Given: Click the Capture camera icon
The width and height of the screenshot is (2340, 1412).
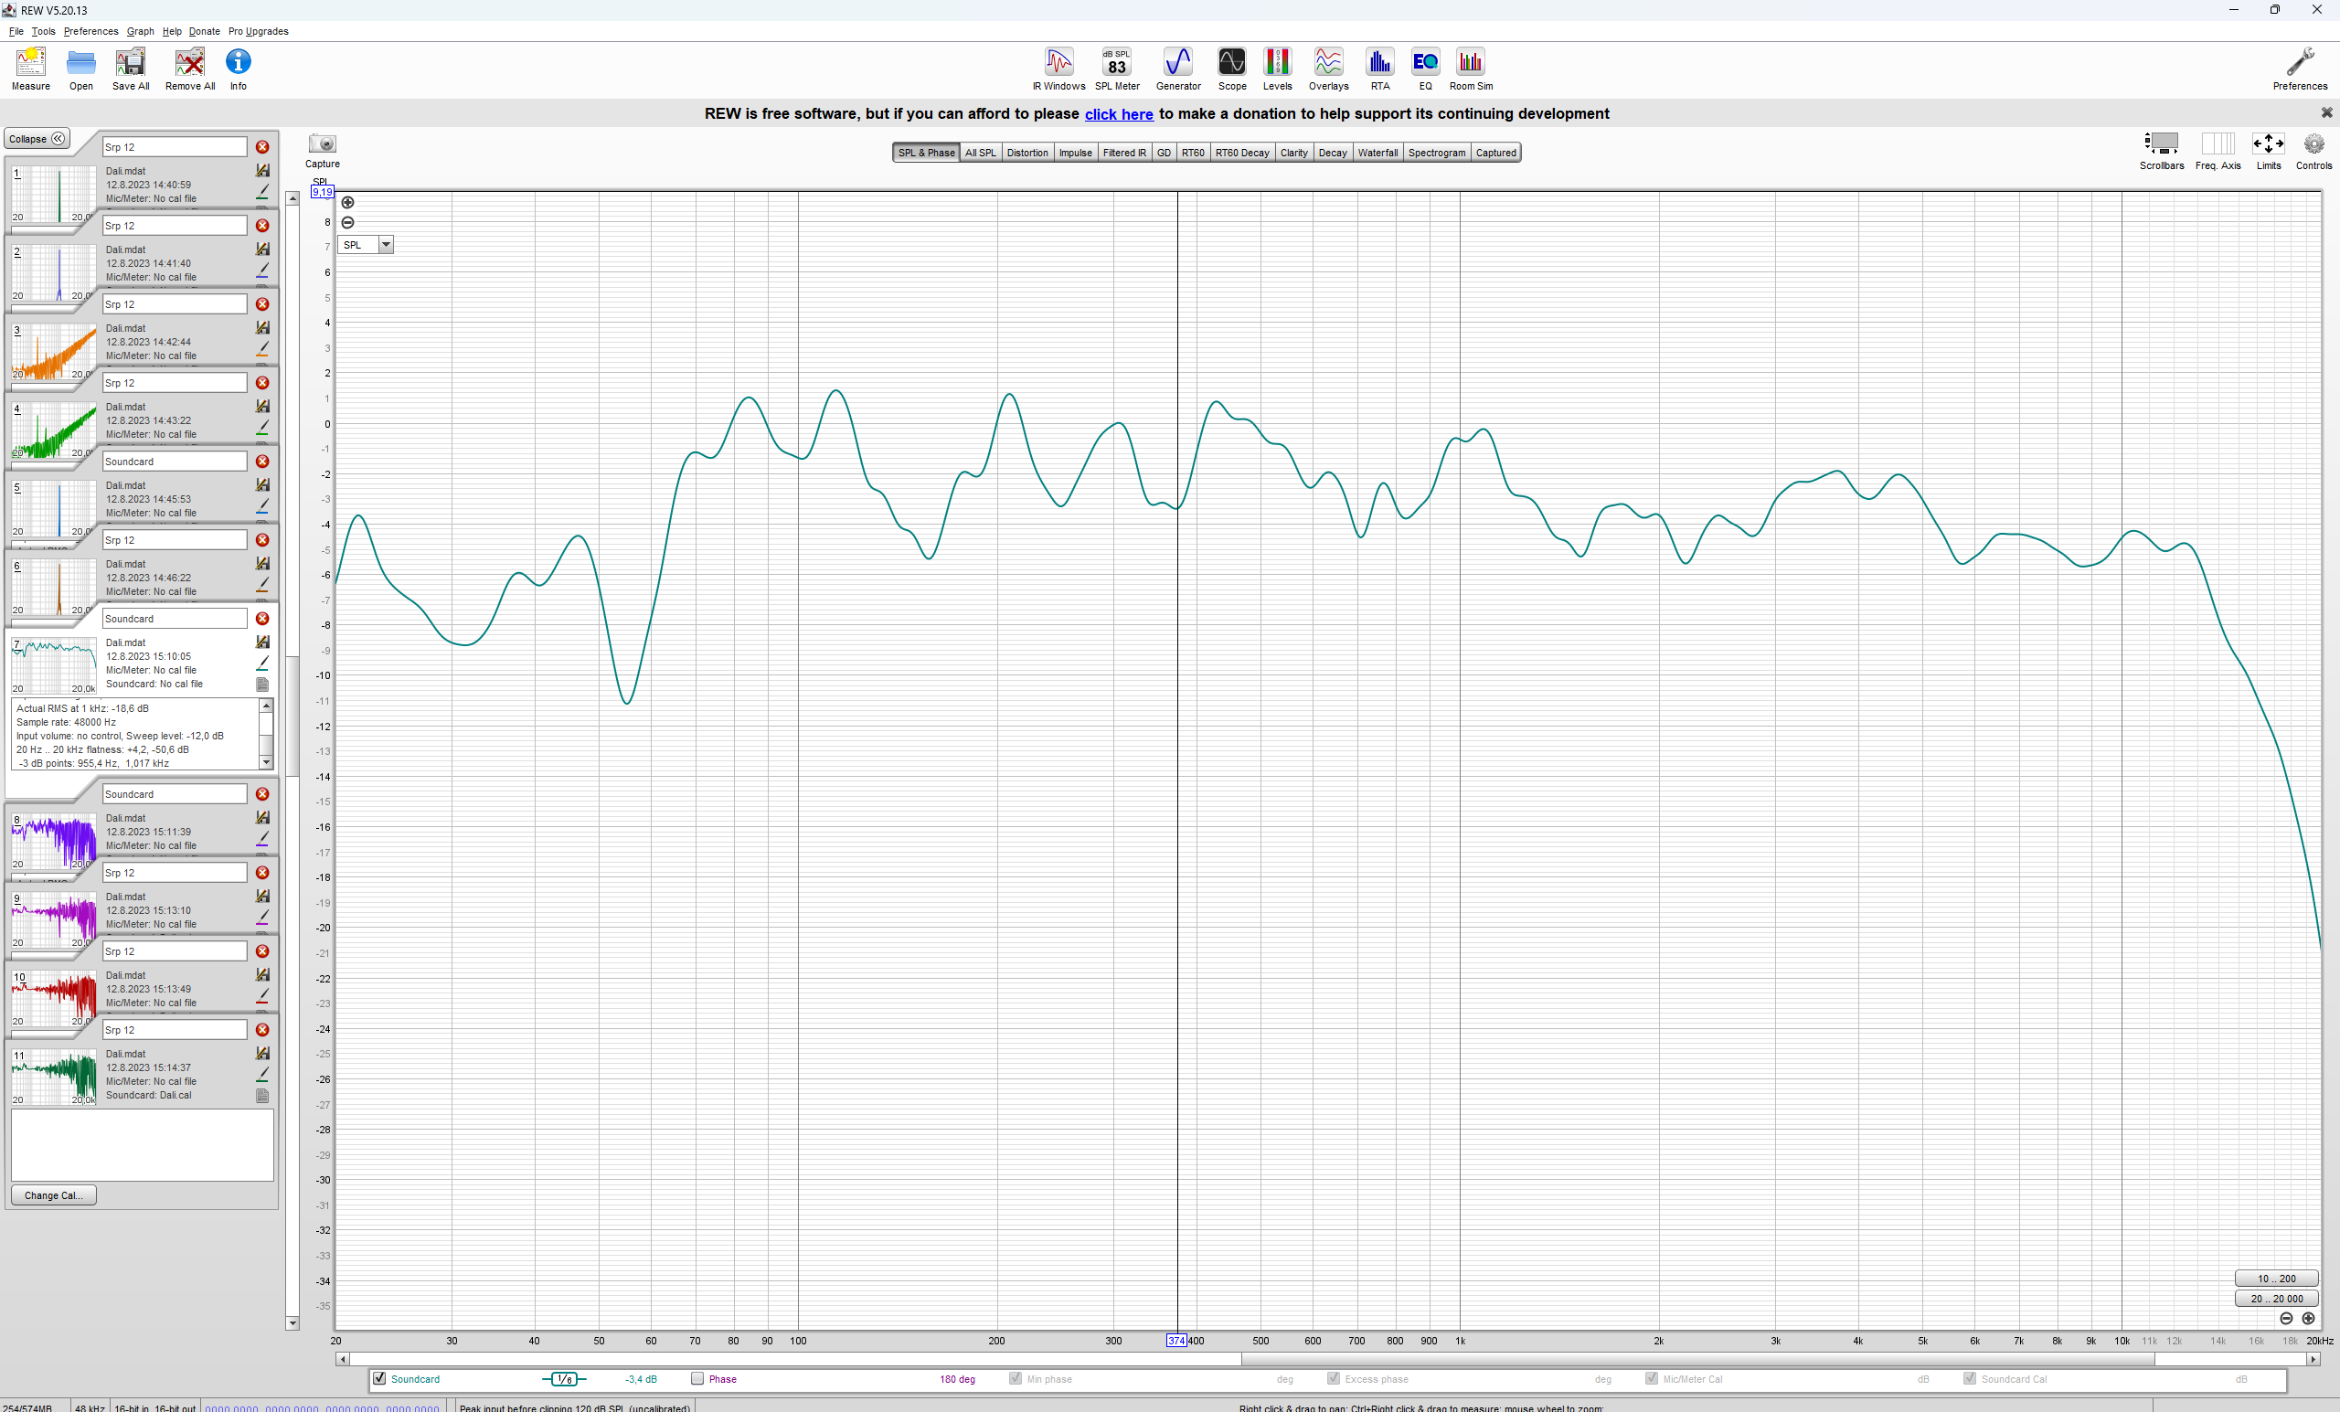Looking at the screenshot, I should [x=322, y=144].
